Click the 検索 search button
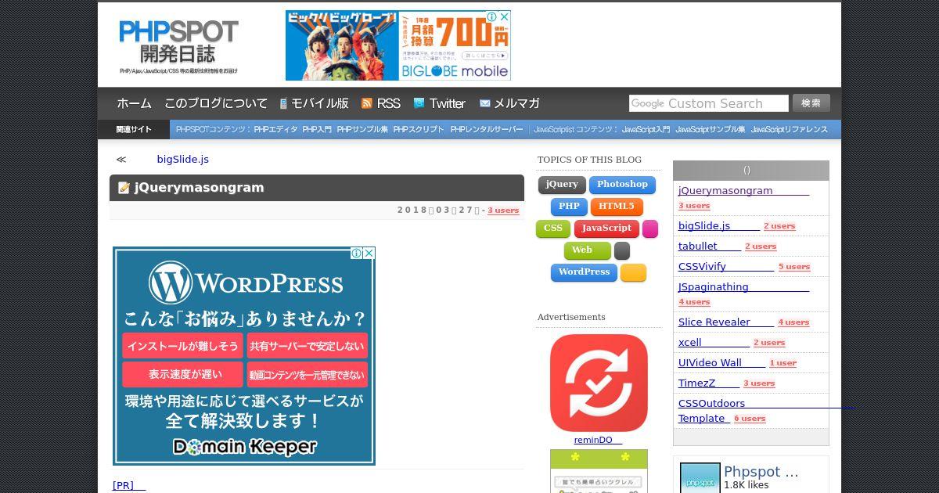 tap(811, 103)
